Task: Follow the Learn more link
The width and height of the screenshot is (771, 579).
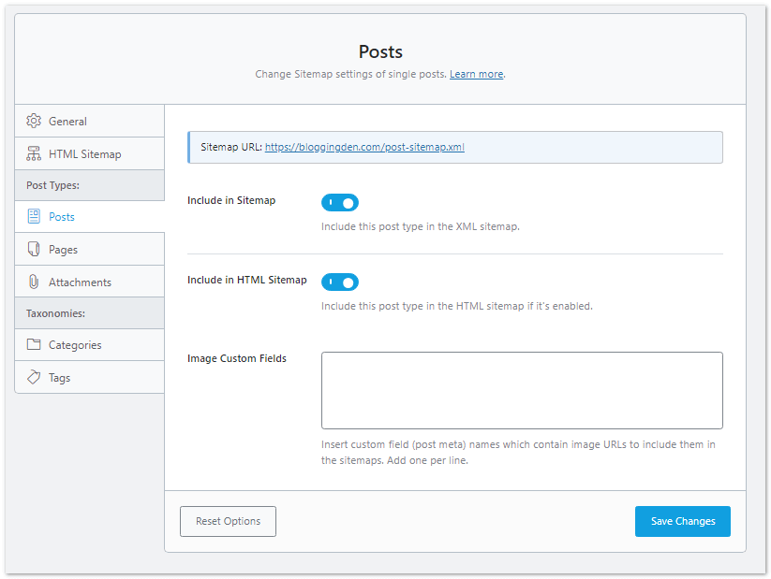Action: [476, 74]
